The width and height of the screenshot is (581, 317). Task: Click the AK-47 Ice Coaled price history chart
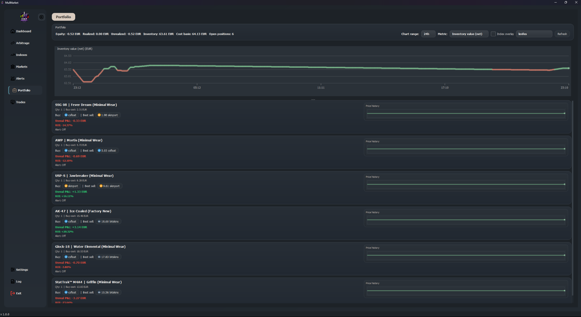tap(466, 220)
